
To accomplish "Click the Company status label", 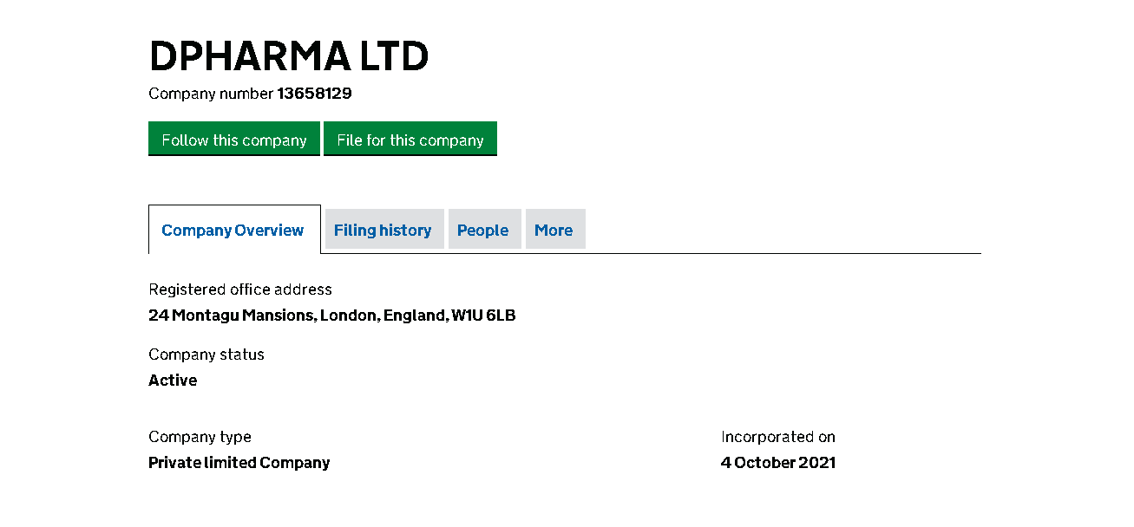I will tap(206, 355).
